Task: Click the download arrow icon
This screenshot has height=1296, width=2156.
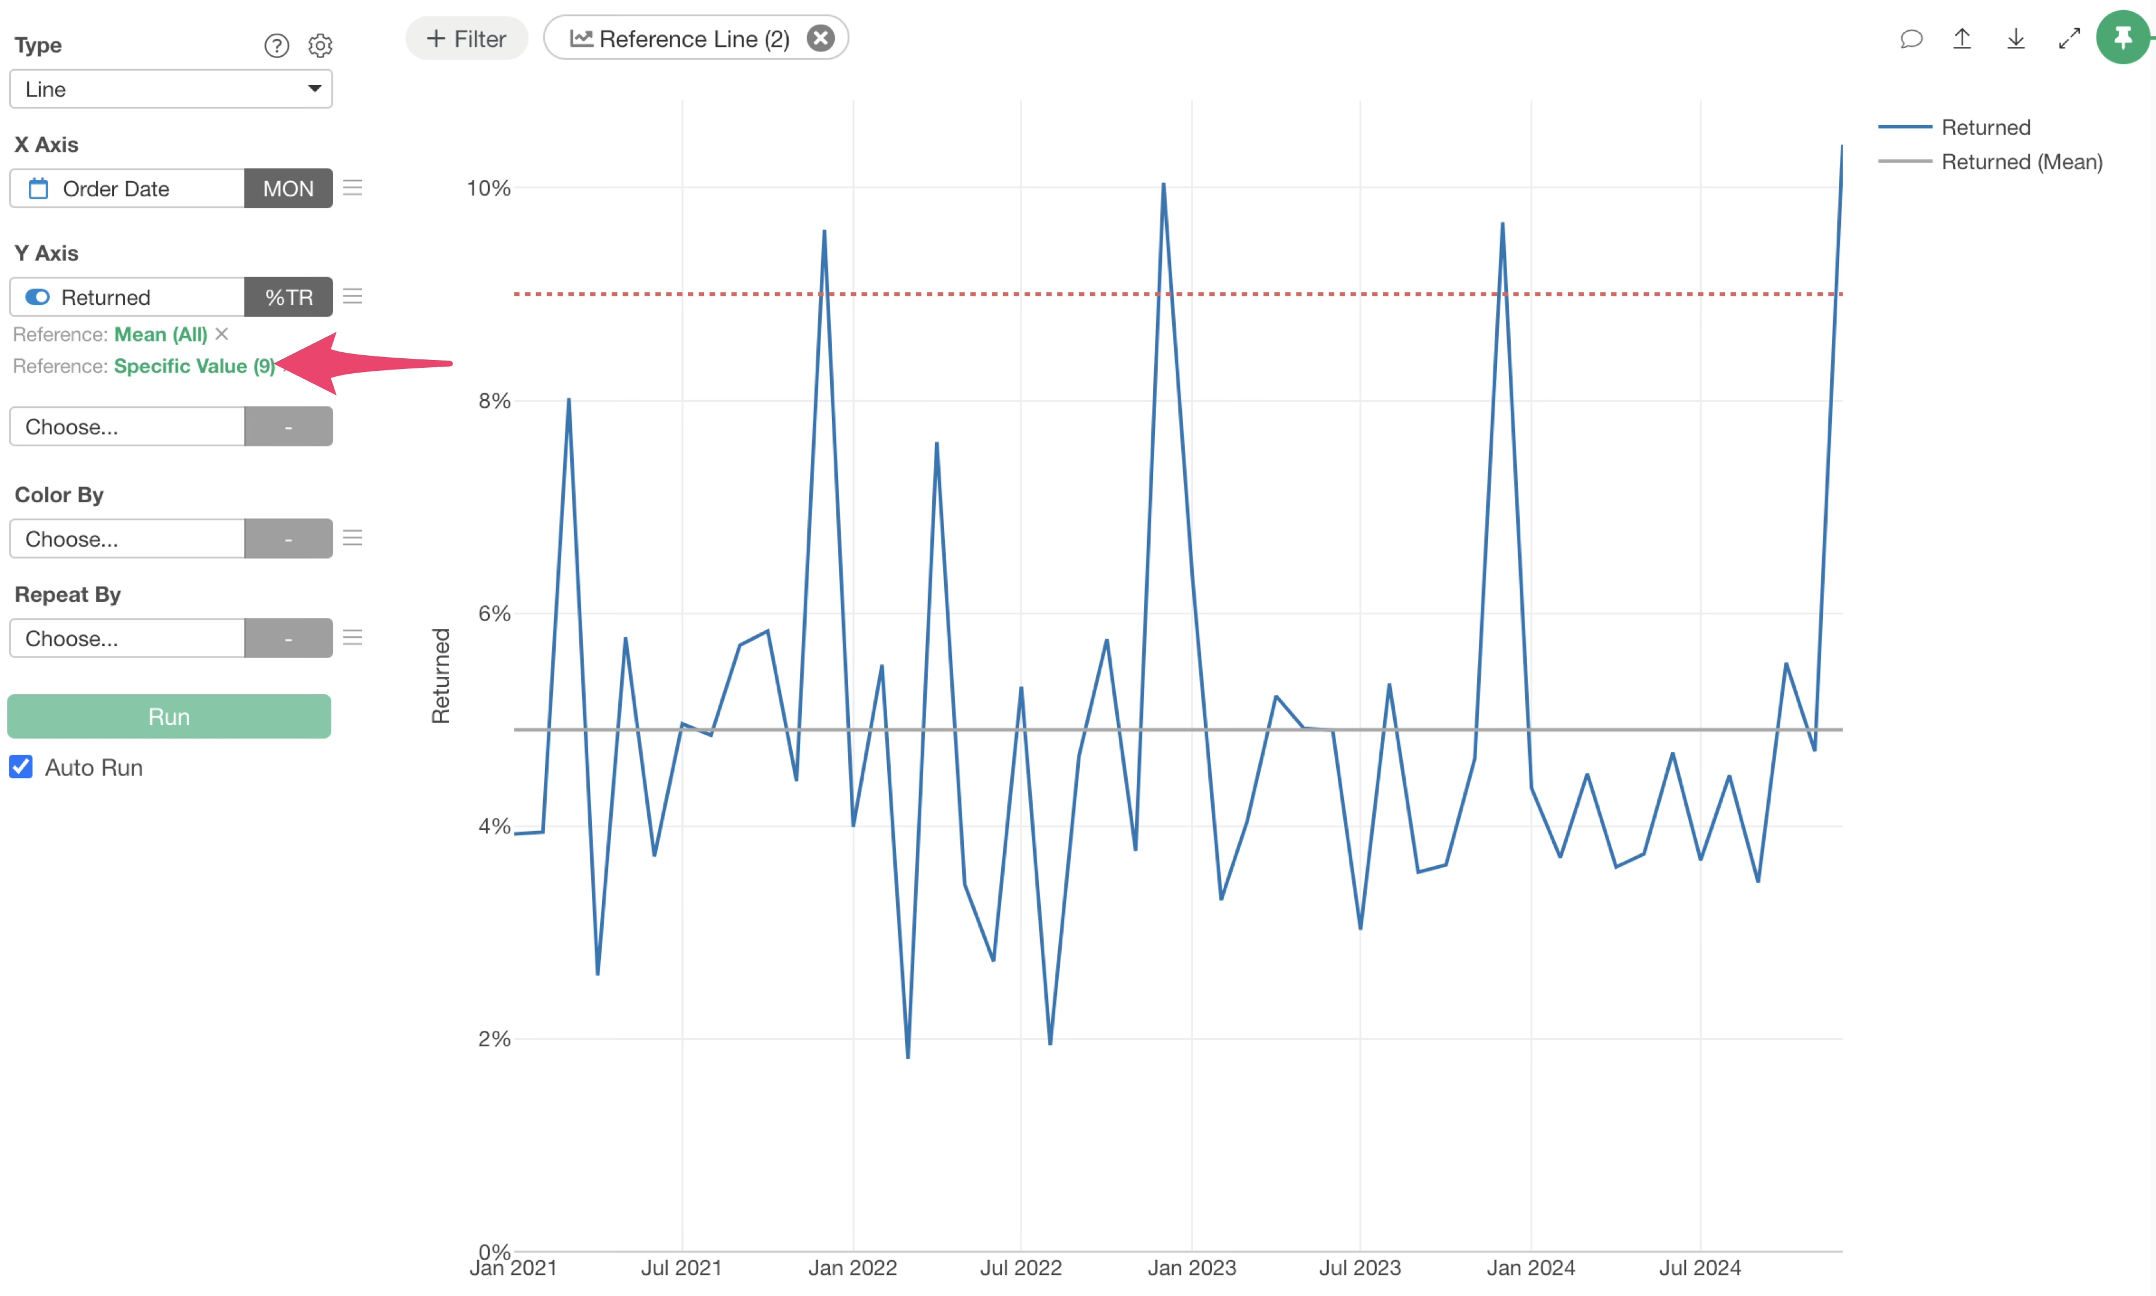Action: pos(2016,38)
